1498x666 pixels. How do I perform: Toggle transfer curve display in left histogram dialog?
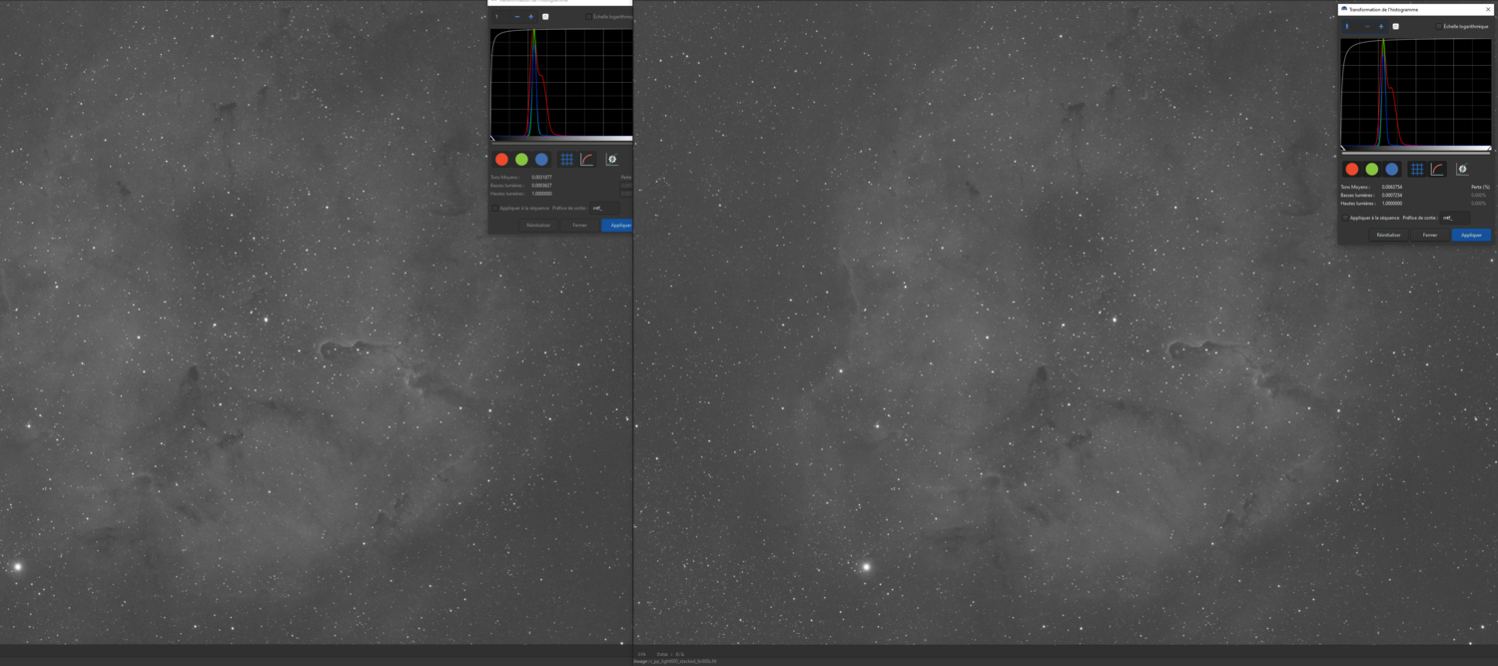(x=586, y=159)
